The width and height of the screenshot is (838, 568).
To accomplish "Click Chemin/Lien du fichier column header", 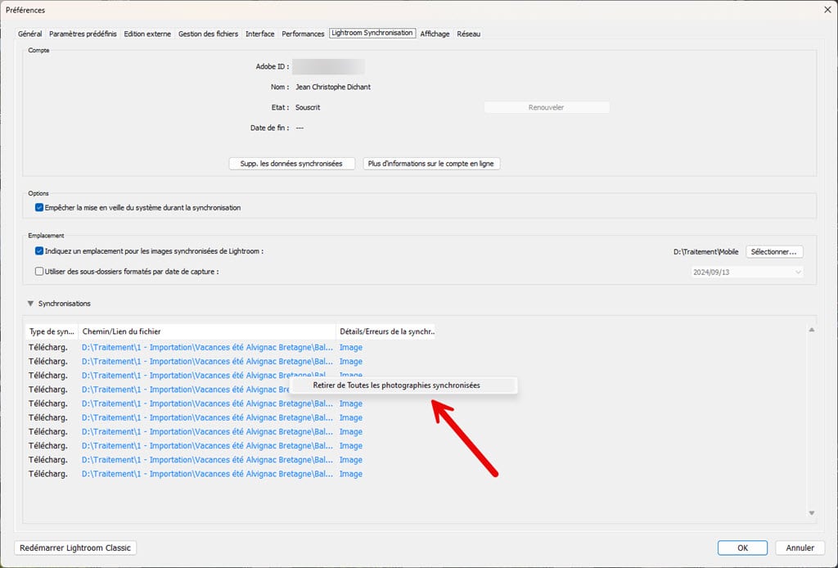I will 207,331.
